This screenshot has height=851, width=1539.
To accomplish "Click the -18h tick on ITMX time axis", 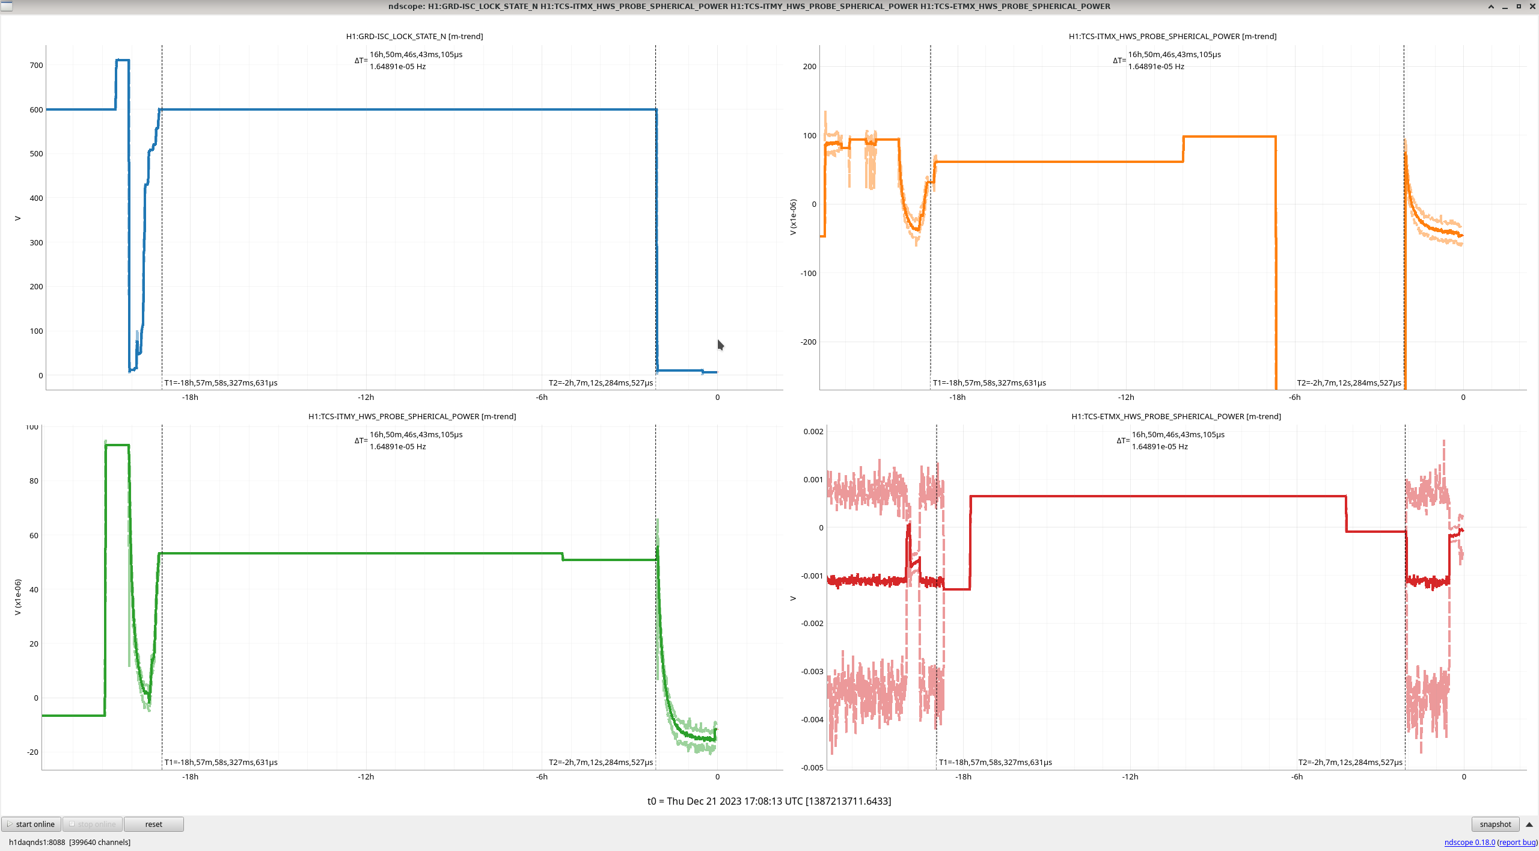I will click(957, 397).
